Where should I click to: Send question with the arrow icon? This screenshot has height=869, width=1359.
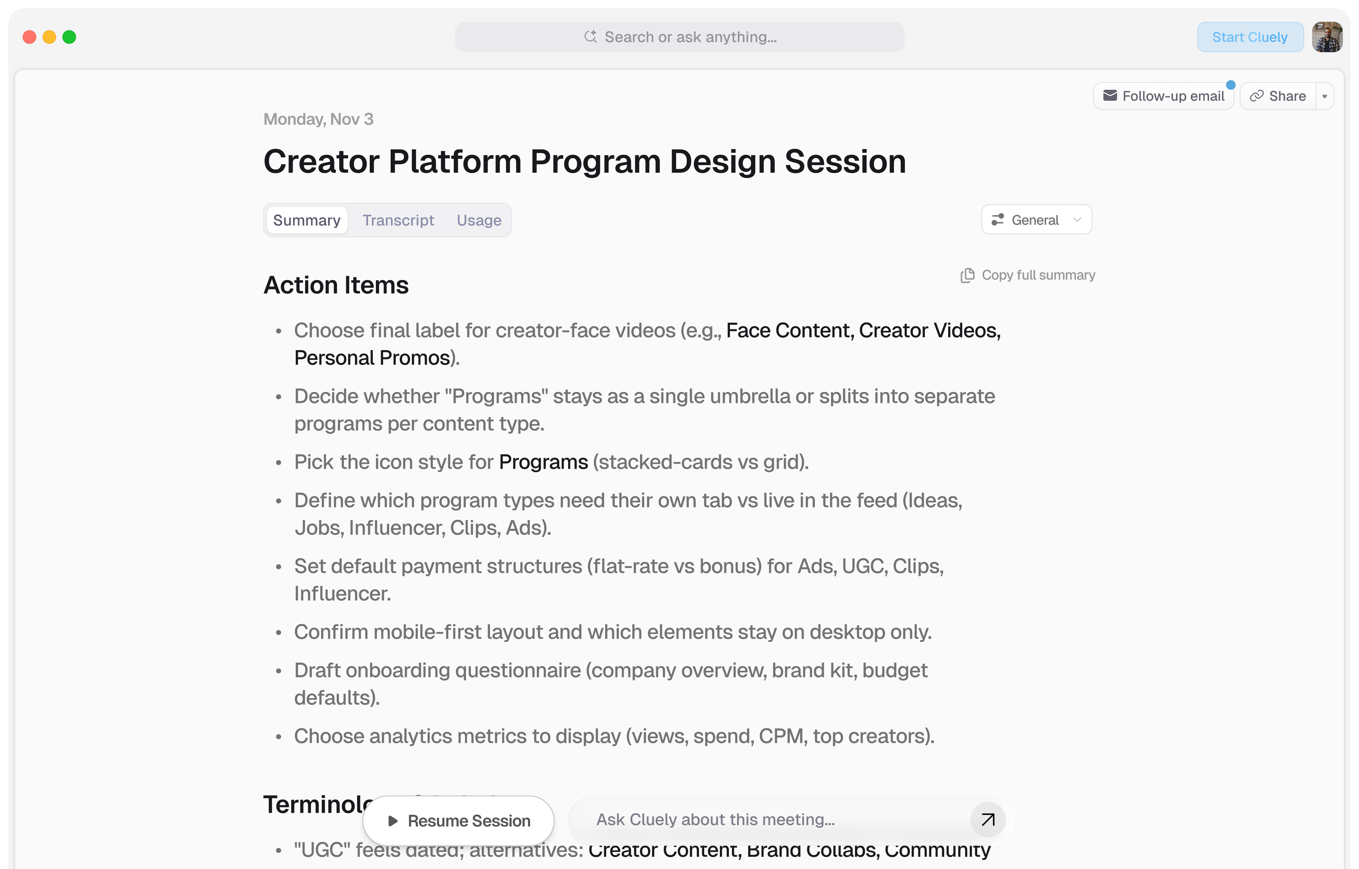click(988, 819)
